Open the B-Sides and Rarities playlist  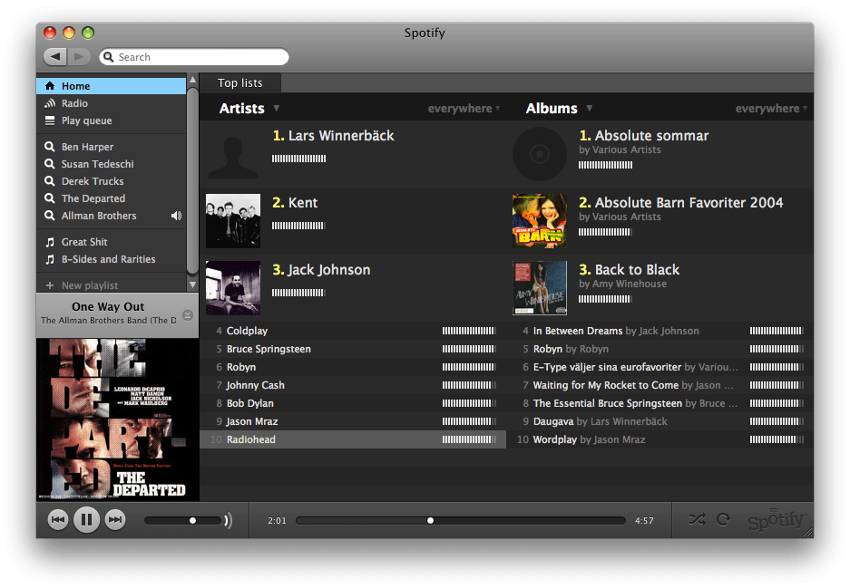(x=112, y=259)
